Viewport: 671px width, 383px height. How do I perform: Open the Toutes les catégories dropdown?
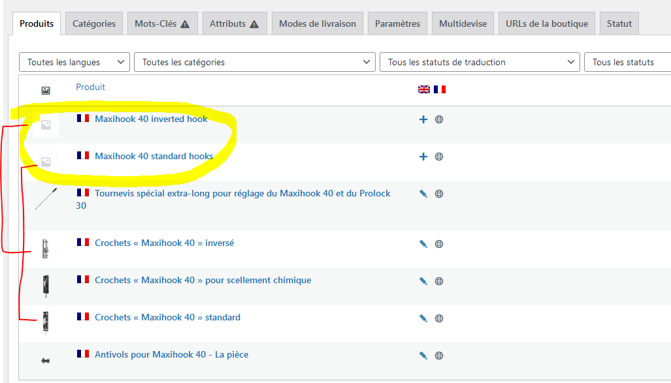tap(255, 62)
